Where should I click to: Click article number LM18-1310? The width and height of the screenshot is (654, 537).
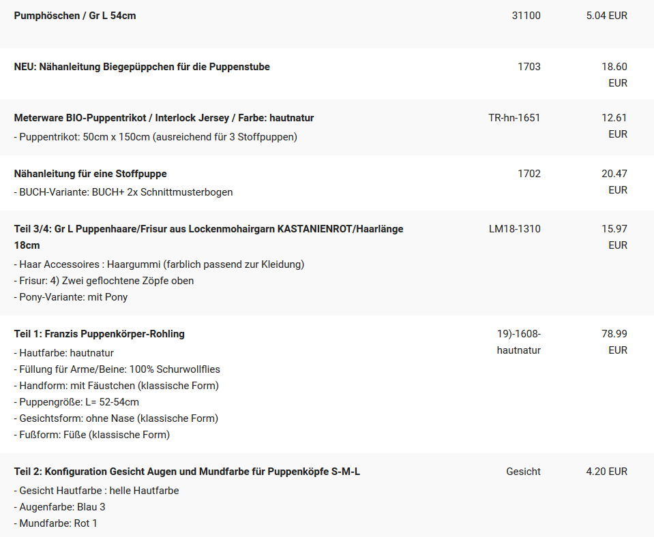515,229
